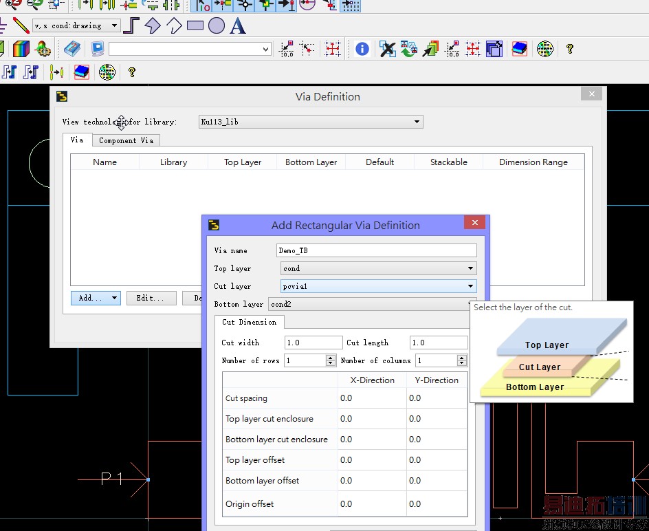The width and height of the screenshot is (649, 531).
Task: Select the Insert Circle tool
Action: coord(217,26)
